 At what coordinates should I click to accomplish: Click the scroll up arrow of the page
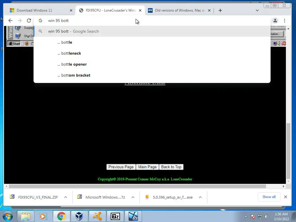tap(288, 29)
